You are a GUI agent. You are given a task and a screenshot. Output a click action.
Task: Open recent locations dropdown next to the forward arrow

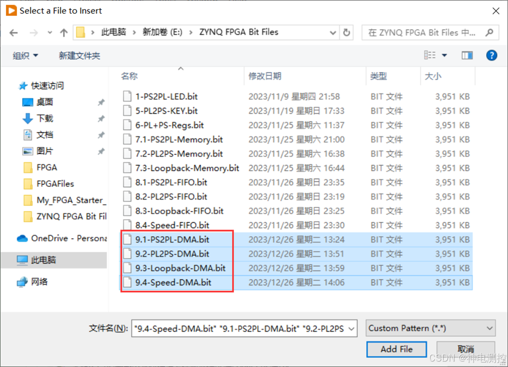tap(49, 33)
